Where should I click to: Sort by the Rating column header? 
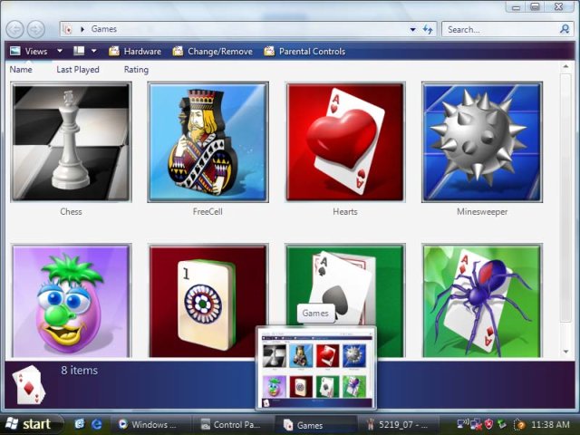pyautogui.click(x=136, y=70)
